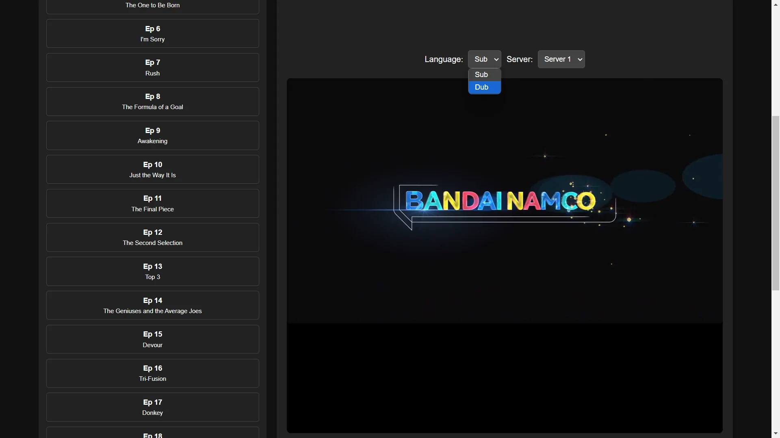Select Dub from the language dropdown
This screenshot has width=780, height=438.
pos(484,87)
